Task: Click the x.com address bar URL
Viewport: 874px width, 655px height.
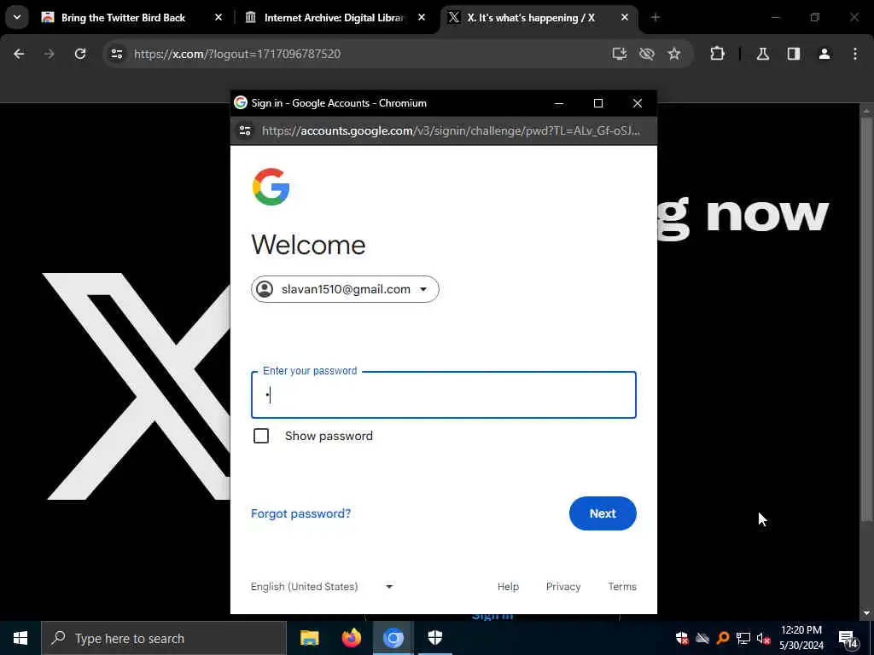Action: pyautogui.click(x=237, y=54)
